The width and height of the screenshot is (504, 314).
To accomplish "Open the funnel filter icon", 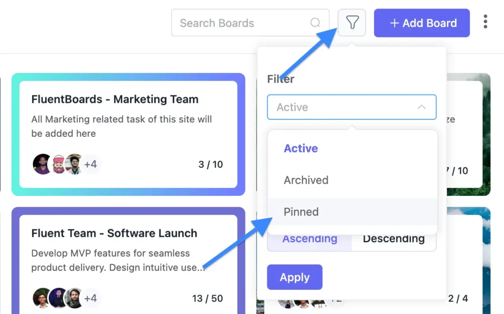I will [351, 23].
